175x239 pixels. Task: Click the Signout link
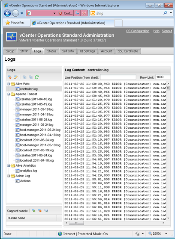(x=167, y=31)
